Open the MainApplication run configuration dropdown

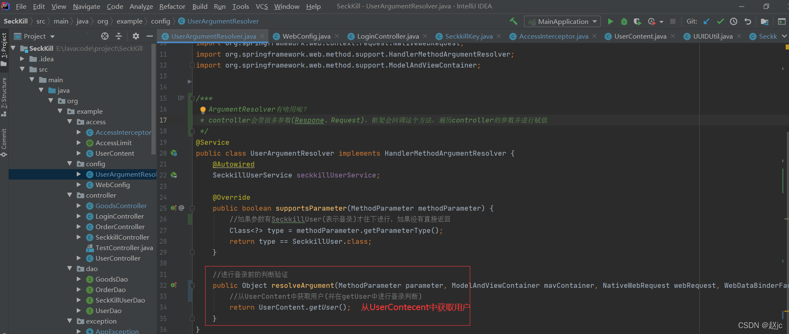point(562,21)
